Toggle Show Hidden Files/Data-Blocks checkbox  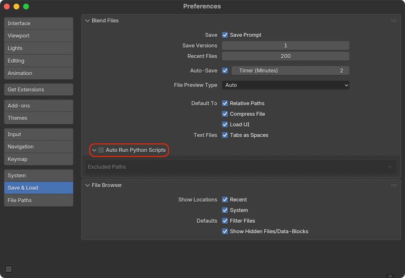coord(225,231)
